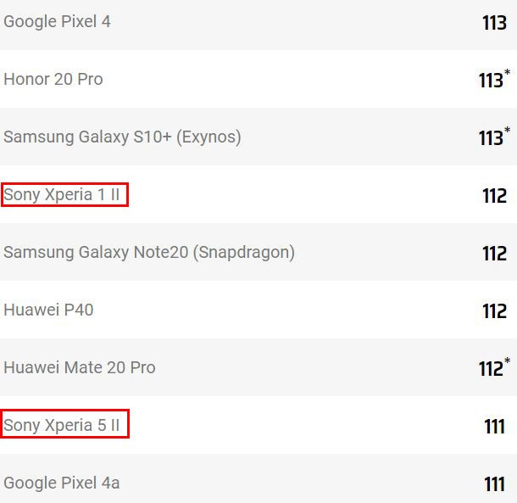
Task: Click Honor 20 Pro's 113 score
Action: click(491, 81)
